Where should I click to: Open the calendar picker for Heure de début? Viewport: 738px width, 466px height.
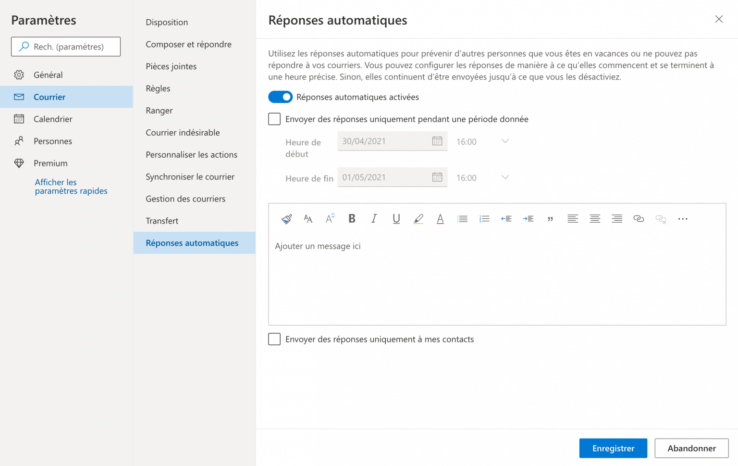click(437, 141)
